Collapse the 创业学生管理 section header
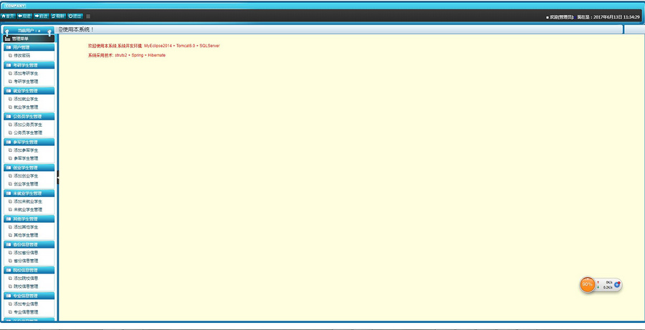 click(x=29, y=168)
